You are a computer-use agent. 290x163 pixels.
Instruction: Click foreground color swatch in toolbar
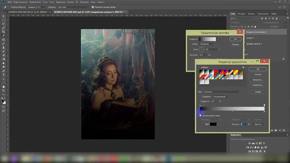point(3,101)
